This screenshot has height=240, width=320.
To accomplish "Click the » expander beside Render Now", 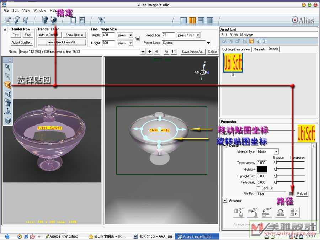I will click(5, 30).
